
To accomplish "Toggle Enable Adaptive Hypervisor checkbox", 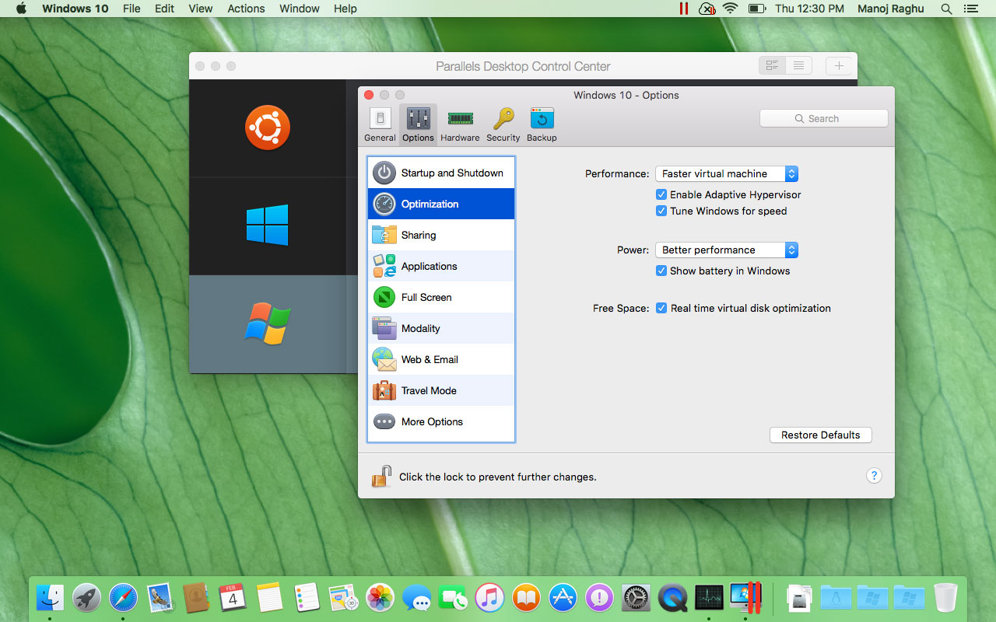I will [x=661, y=194].
